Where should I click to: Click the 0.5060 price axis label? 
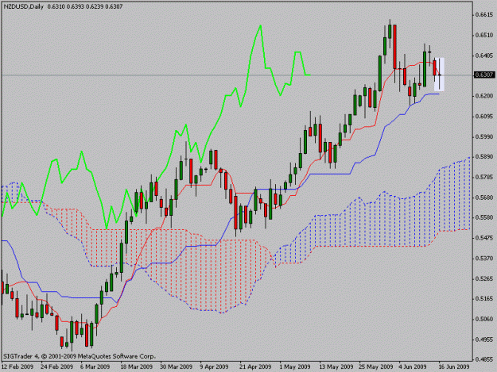[x=485, y=319]
